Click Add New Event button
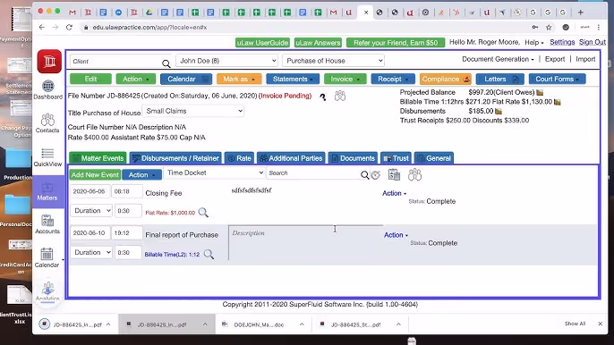Screen dimensions: 614x345 pos(95,175)
